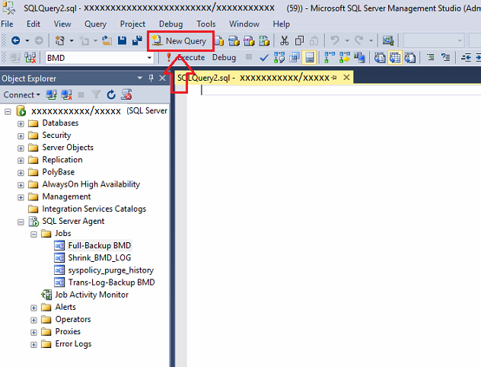Click the Comment Out Selected Lines icon

(x=431, y=57)
